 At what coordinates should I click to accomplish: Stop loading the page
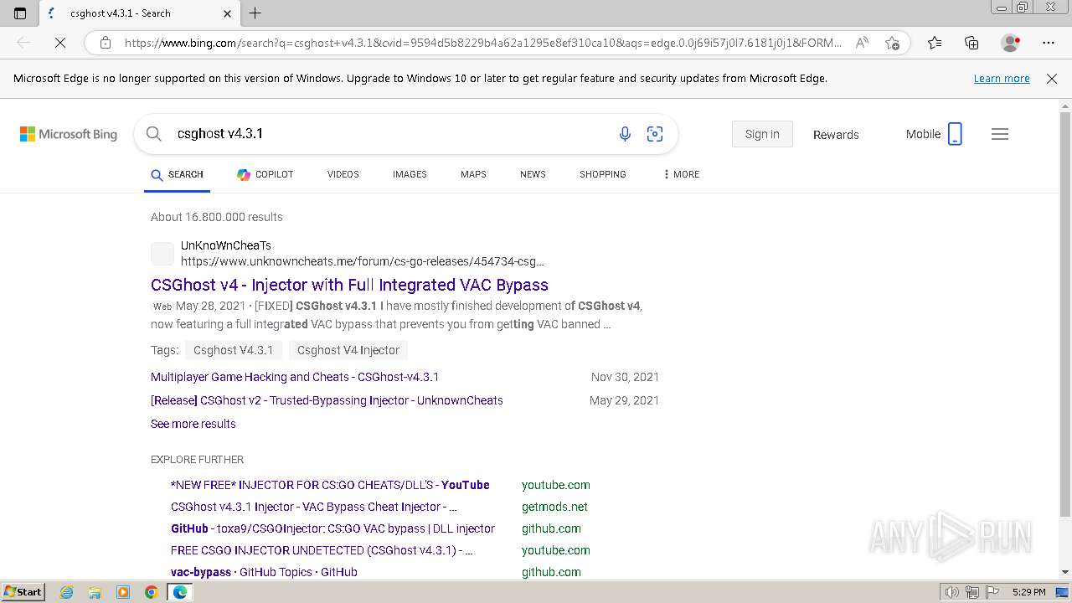[59, 43]
